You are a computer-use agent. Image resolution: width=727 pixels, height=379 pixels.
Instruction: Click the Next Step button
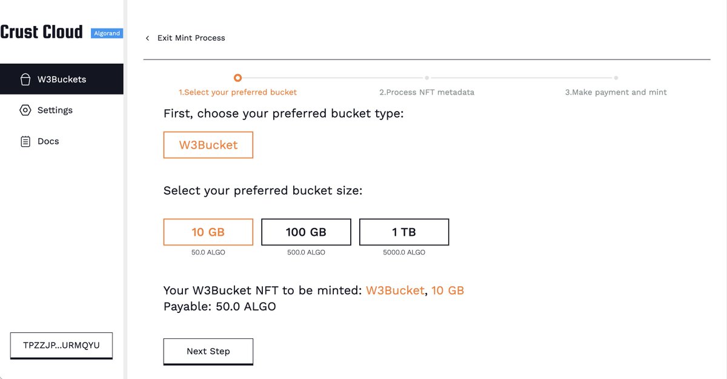tap(208, 351)
